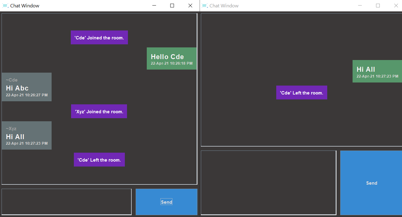Select the 'Cde' Left the room notification on left
Viewport: 402px width, 217px height.
(x=99, y=159)
